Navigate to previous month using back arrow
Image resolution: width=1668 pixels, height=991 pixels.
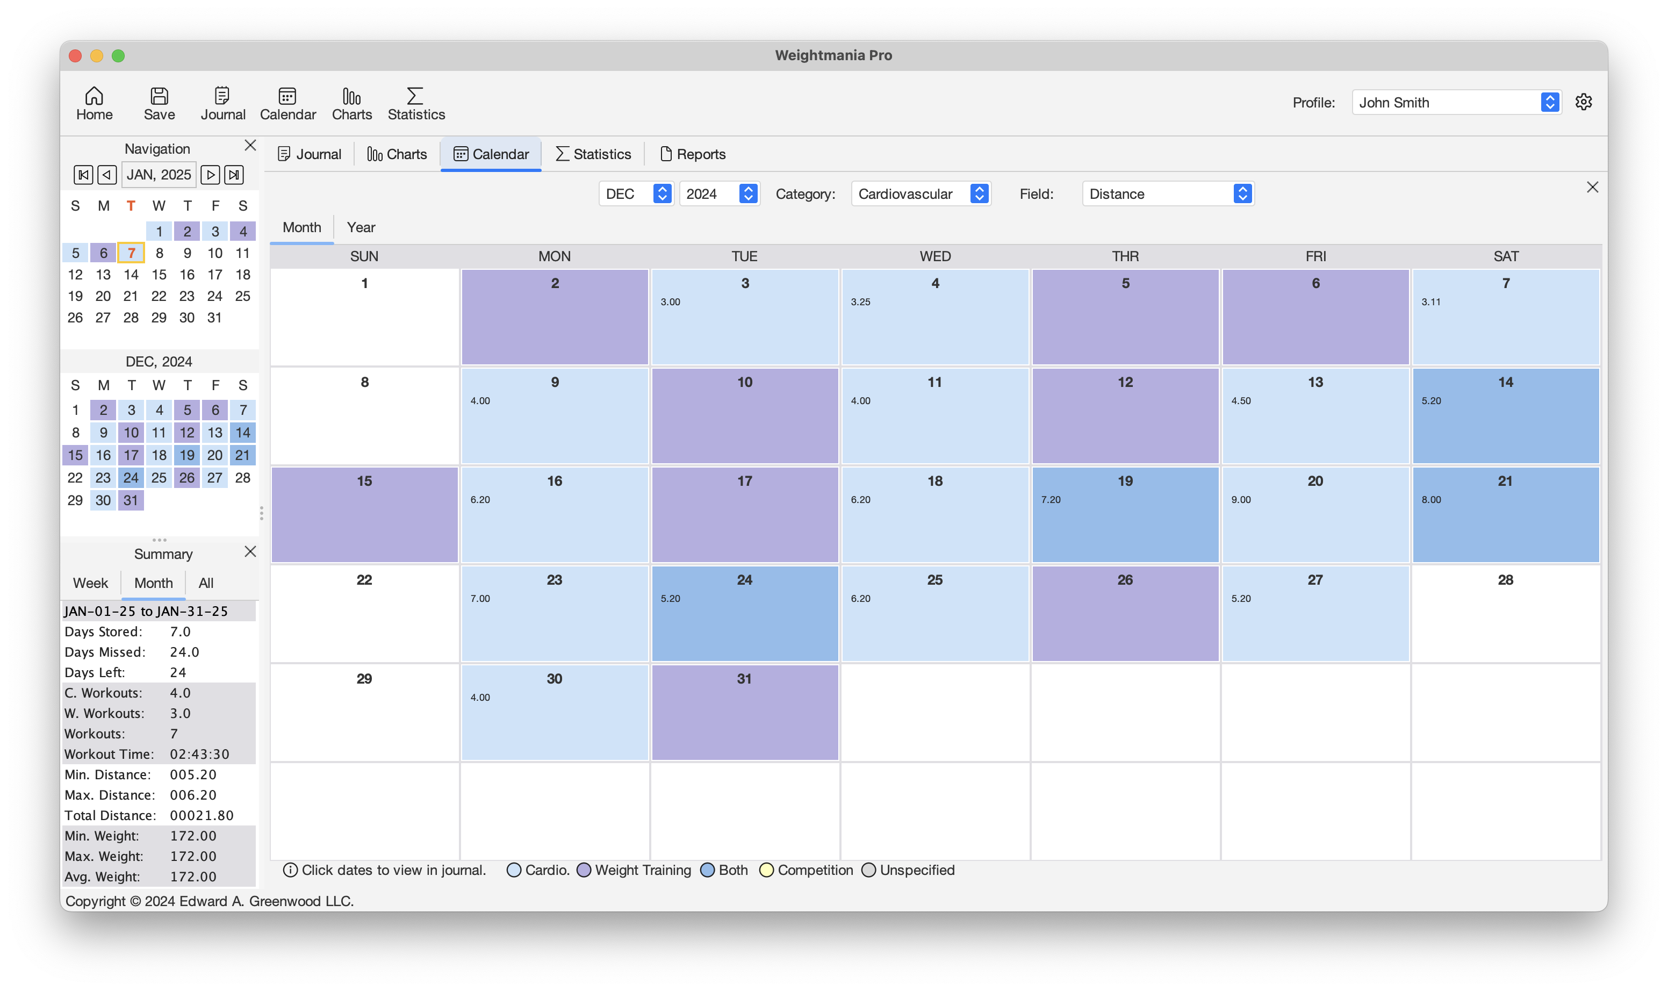pos(107,175)
